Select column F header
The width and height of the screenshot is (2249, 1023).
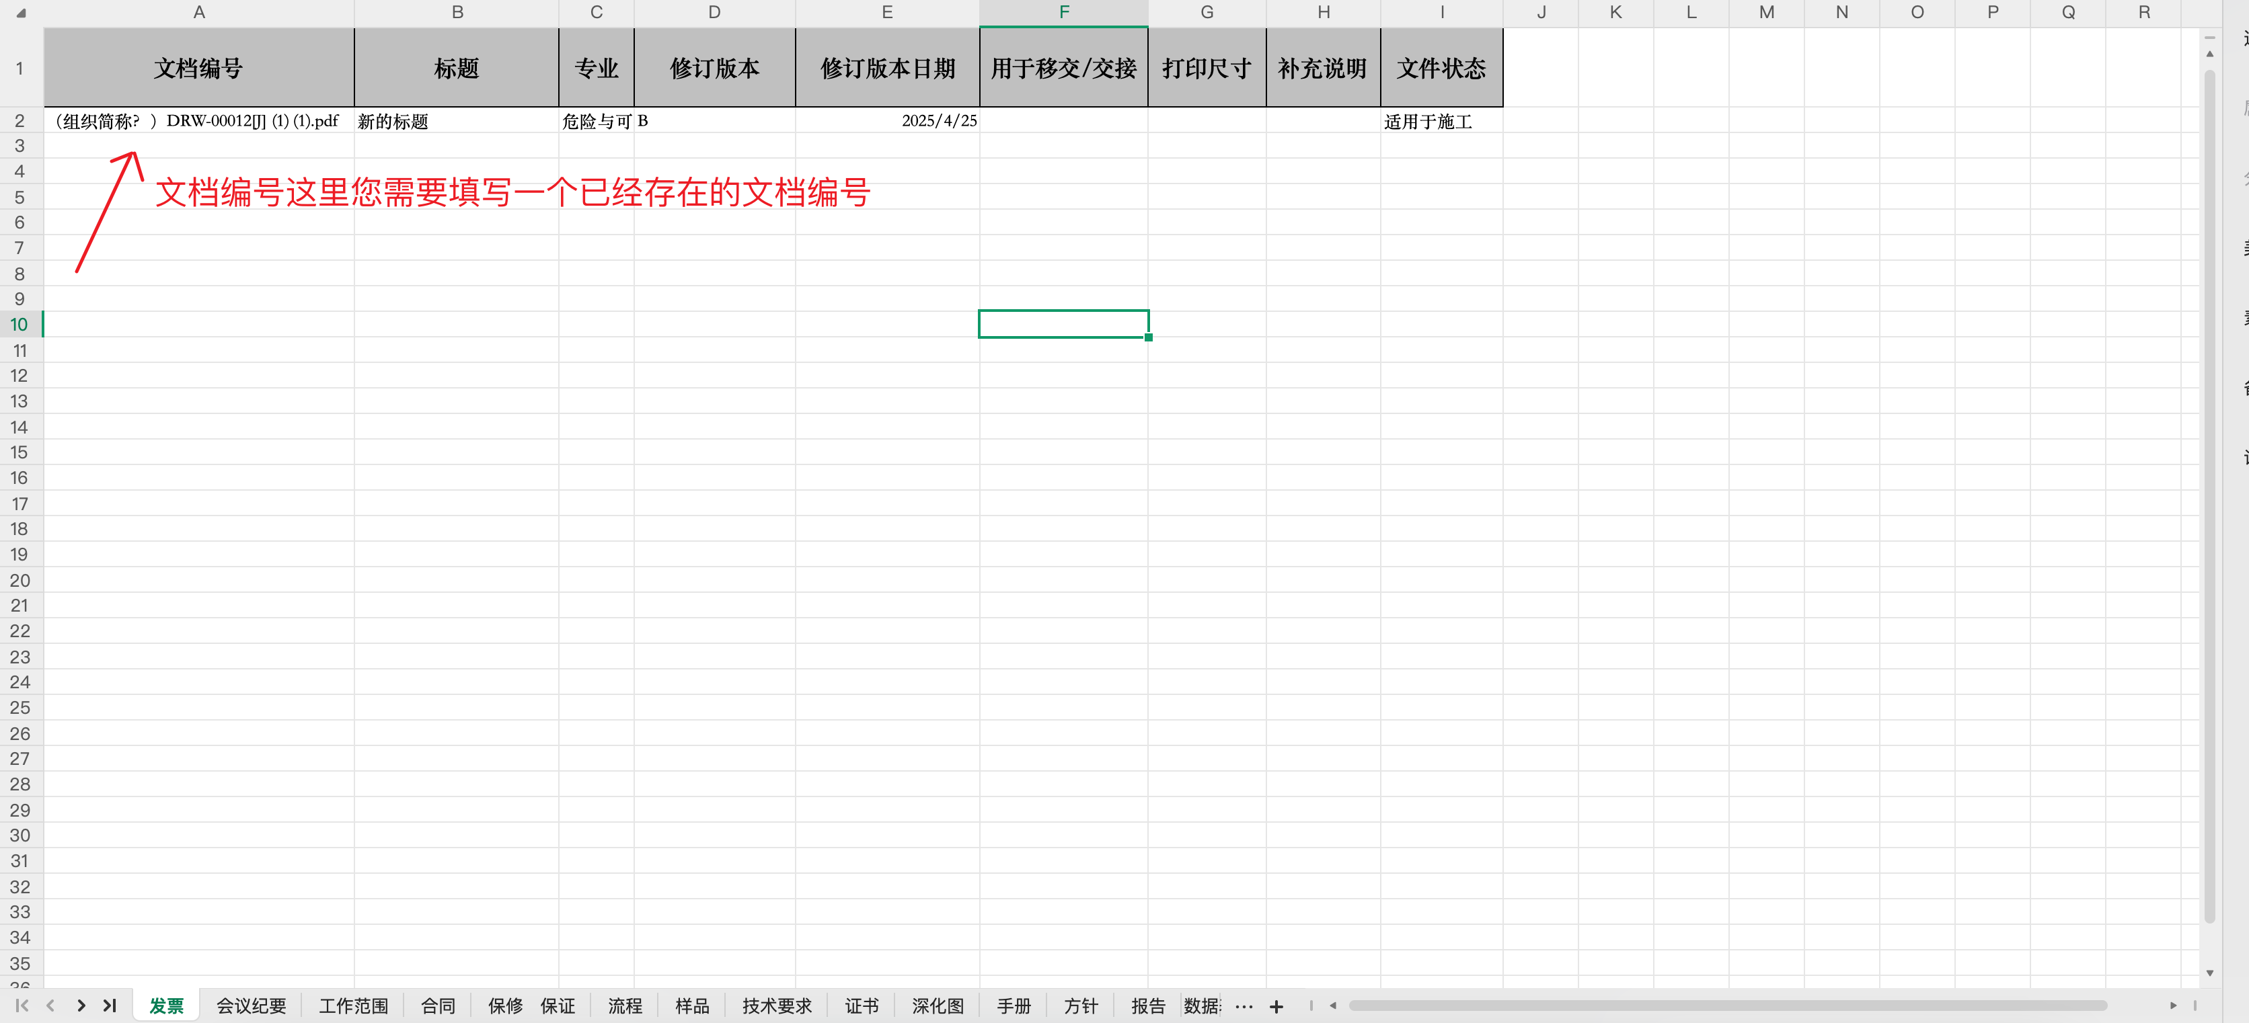1063,12
